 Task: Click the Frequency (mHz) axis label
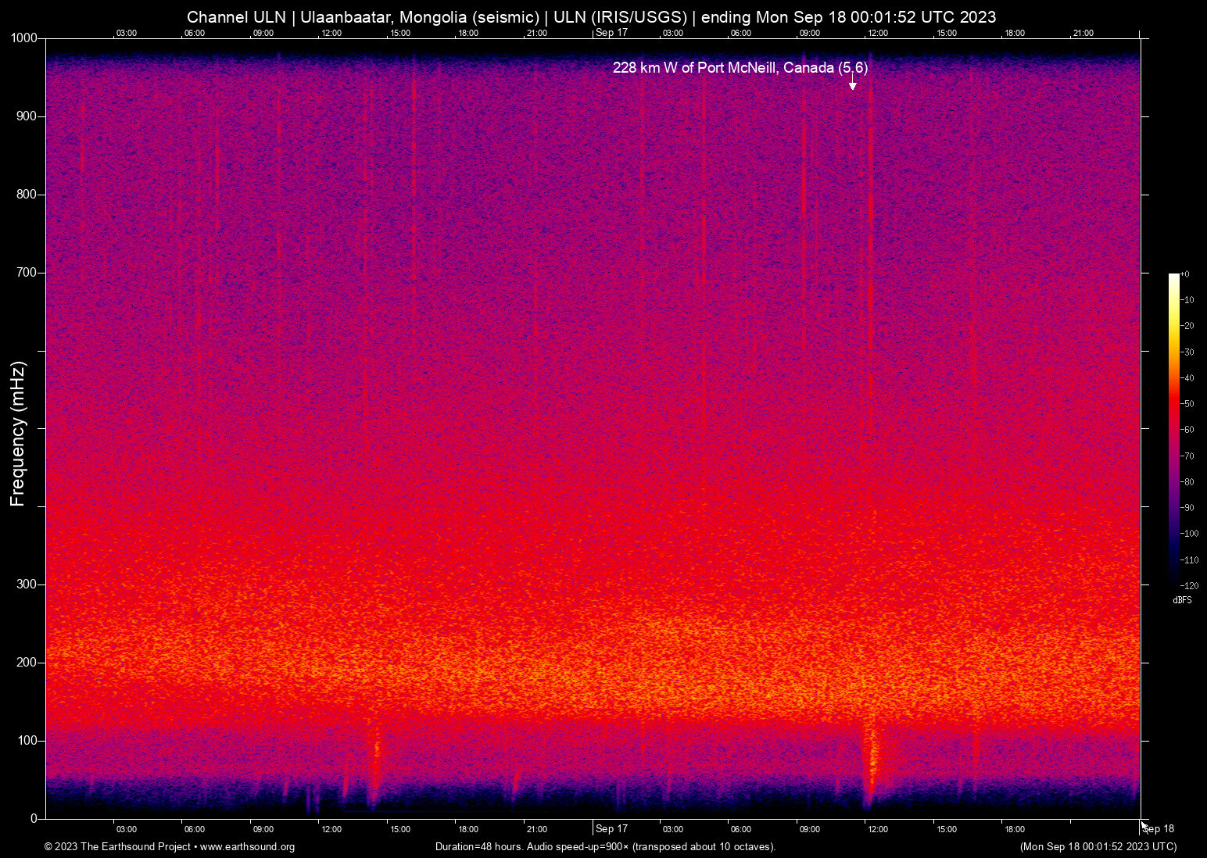(x=17, y=434)
